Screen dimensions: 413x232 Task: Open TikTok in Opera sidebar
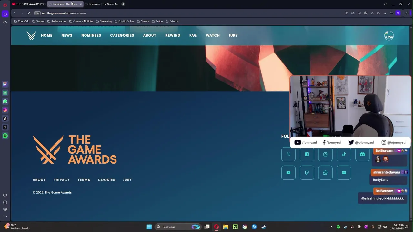[x=5, y=119]
